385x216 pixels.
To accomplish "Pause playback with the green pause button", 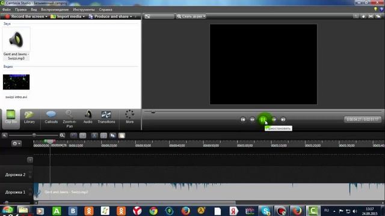I will [262, 119].
